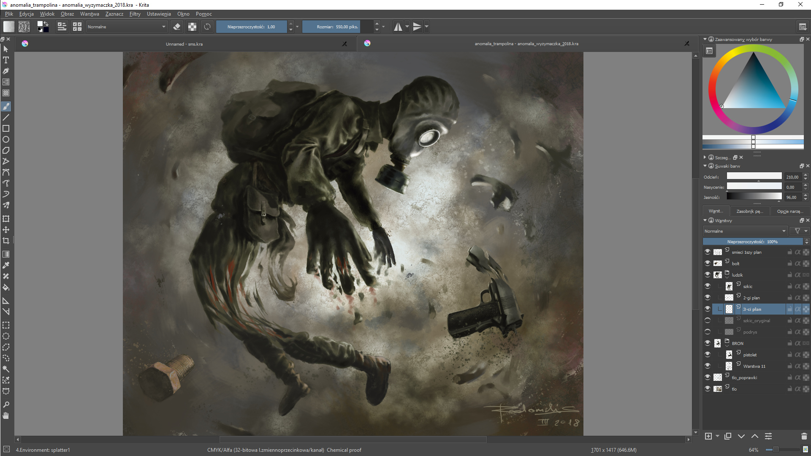Select the Color Picker eyedropper tool
The image size is (811, 456).
6,265
